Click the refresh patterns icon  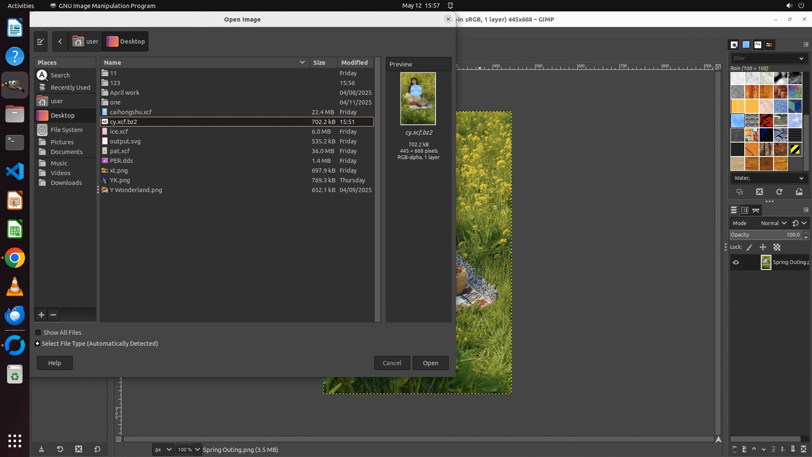tap(779, 192)
